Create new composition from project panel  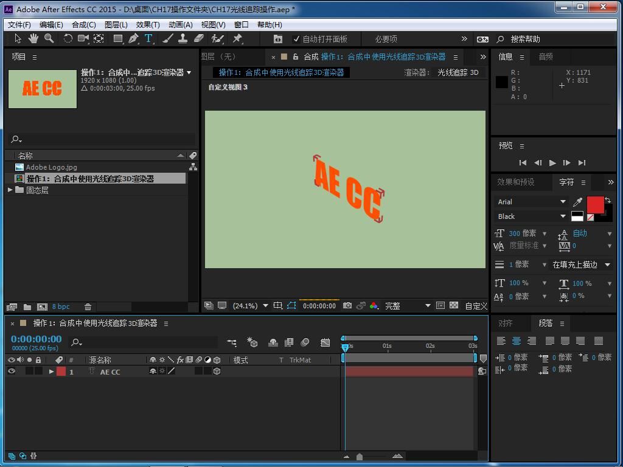pos(42,306)
